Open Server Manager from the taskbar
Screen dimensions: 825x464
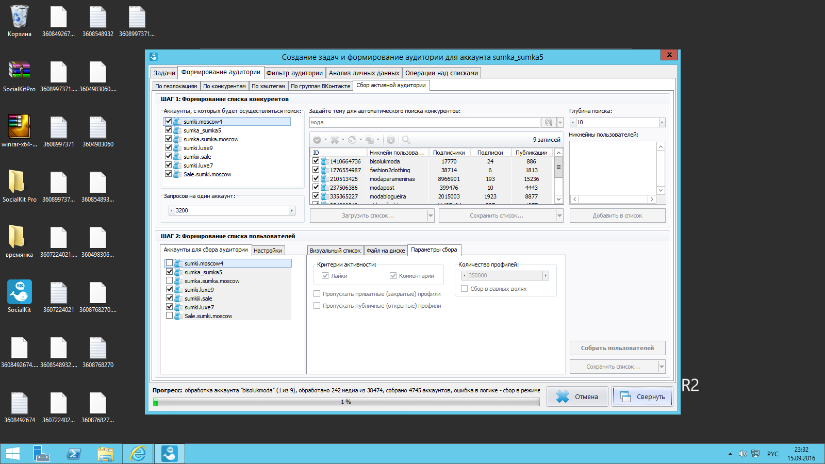pyautogui.click(x=41, y=454)
